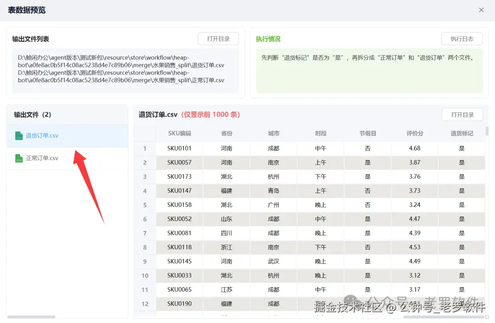Click rating value 4.68
495x323 pixels.
[414, 148]
